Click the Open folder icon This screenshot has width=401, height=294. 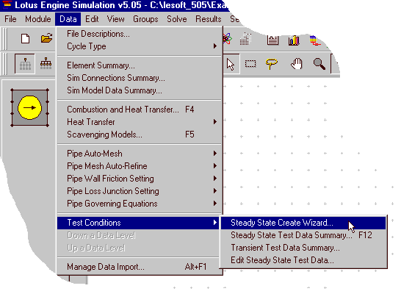(x=46, y=39)
